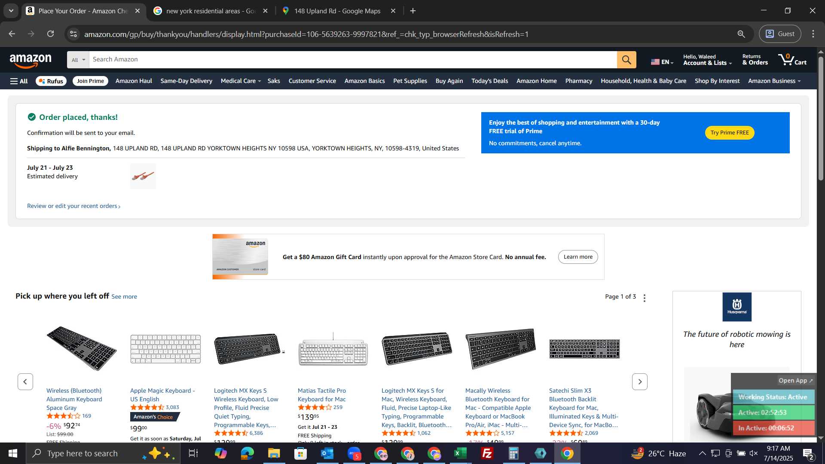Image resolution: width=825 pixels, height=464 pixels.
Task: Open the shopping cart
Action: (x=792, y=60)
